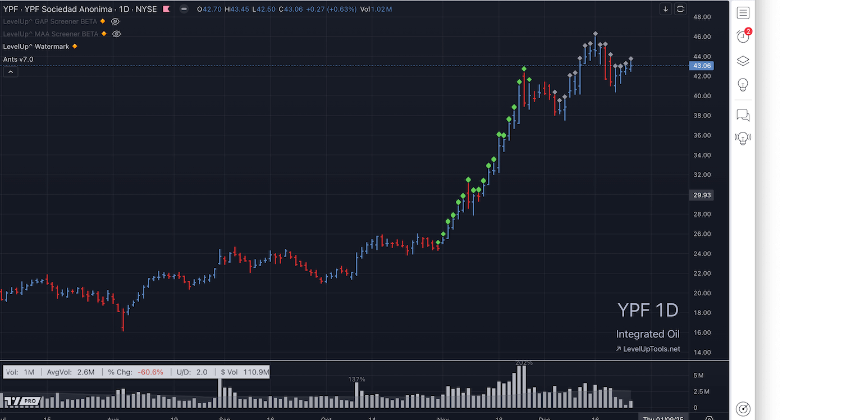Click the scroll-to-latest-bar arrow icon

666,9
